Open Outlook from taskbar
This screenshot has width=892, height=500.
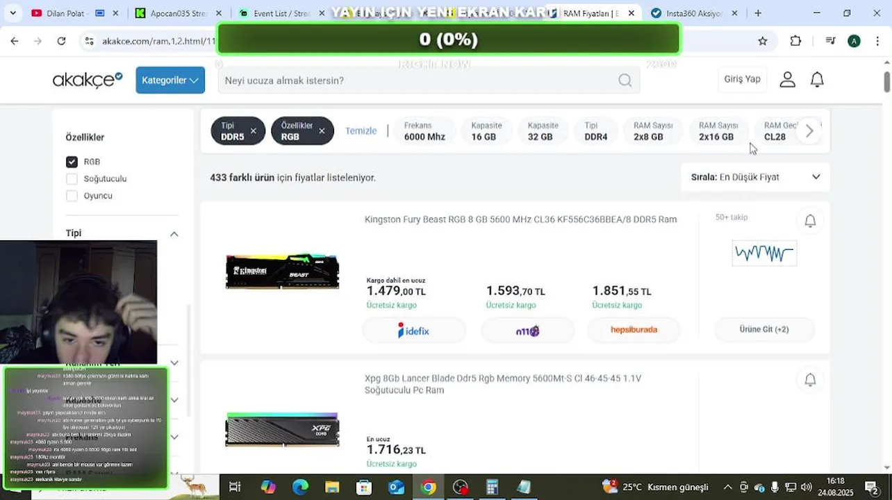(396, 487)
